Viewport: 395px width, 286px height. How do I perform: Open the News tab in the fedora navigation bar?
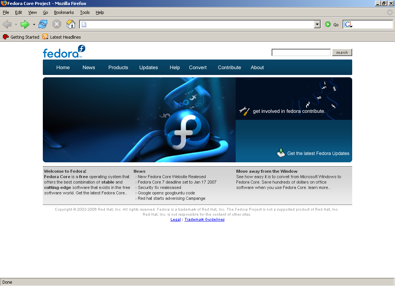89,67
